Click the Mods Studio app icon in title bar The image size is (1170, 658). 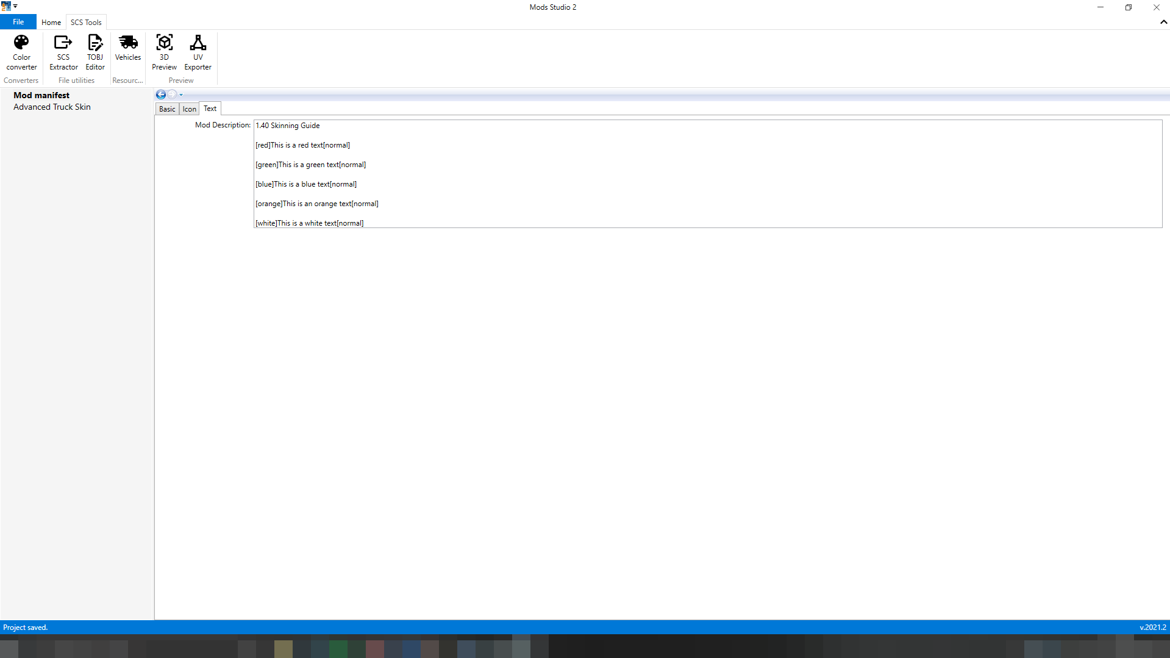coord(6,6)
